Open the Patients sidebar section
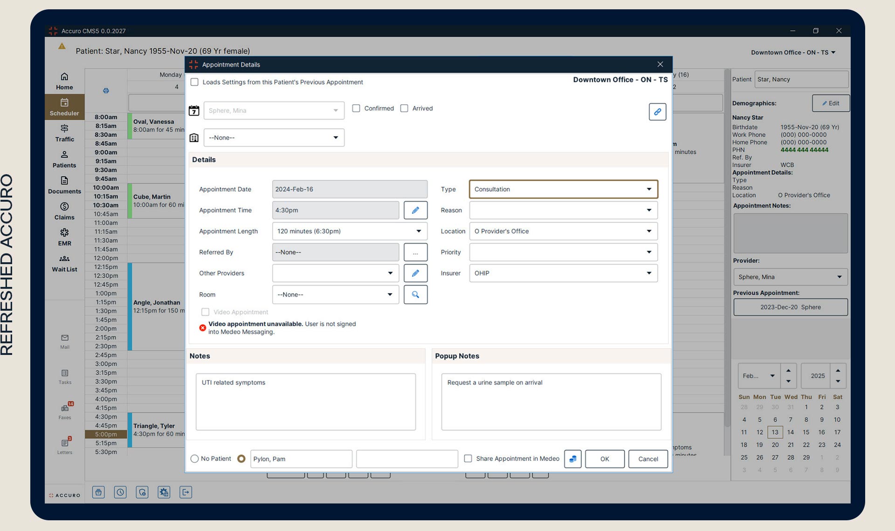This screenshot has width=895, height=531. 64,159
